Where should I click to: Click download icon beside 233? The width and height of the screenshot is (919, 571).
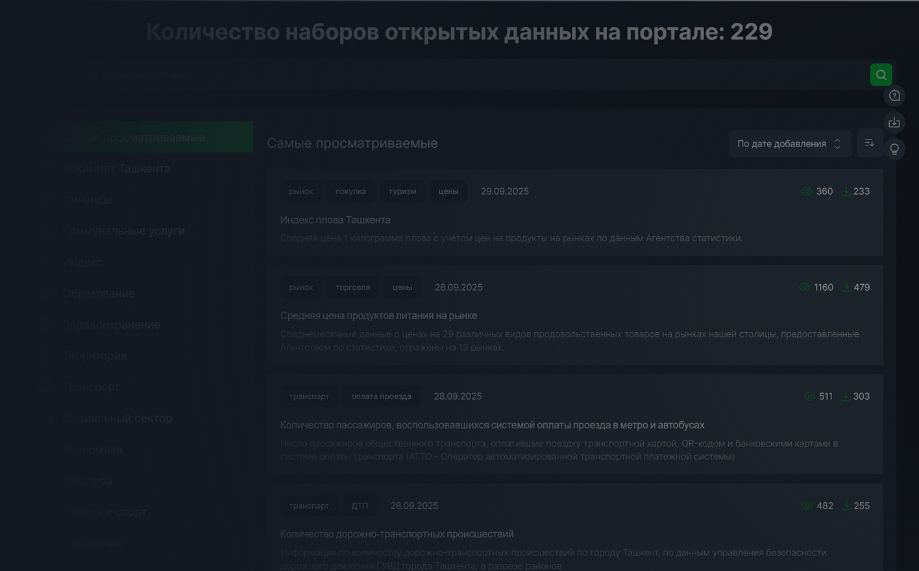point(846,191)
